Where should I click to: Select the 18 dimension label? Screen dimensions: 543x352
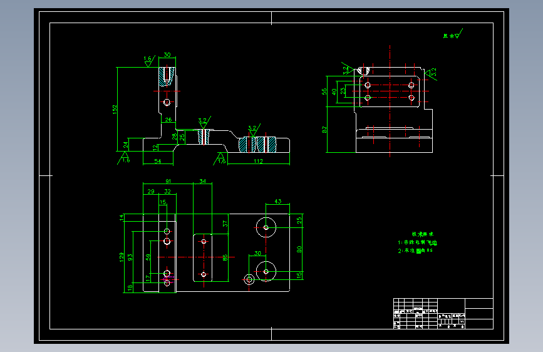[x=130, y=287]
